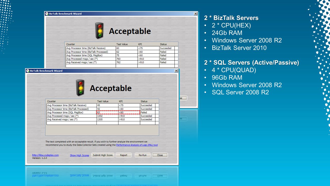The width and height of the screenshot is (330, 186).
Task: Click the title bar app icon of the front Benchmark Wizard
Action: tap(28, 71)
